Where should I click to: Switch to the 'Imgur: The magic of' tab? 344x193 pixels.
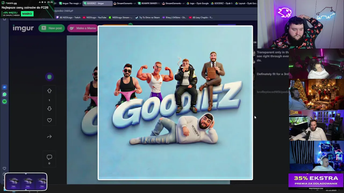pos(70,3)
